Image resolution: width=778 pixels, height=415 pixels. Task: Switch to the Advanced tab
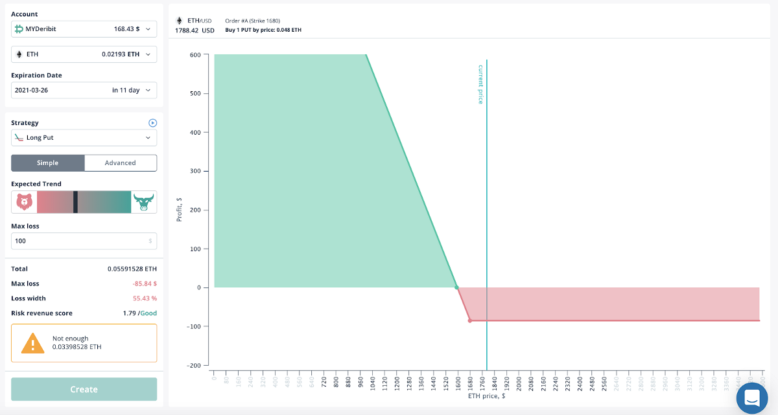coord(121,163)
